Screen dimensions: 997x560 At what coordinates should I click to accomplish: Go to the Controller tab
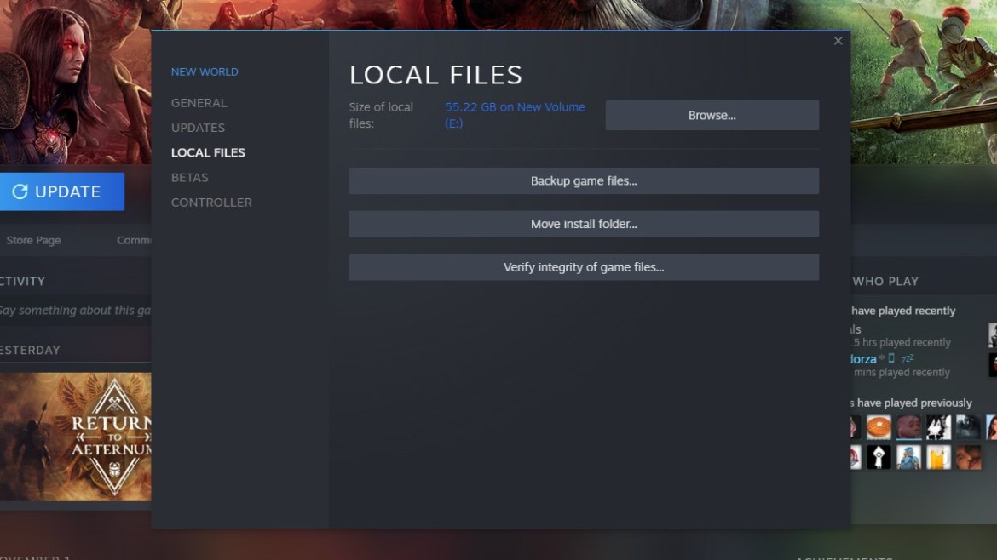[211, 203]
